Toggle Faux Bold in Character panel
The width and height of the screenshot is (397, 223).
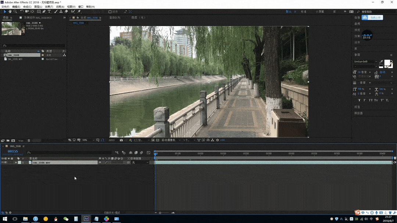click(x=359, y=100)
